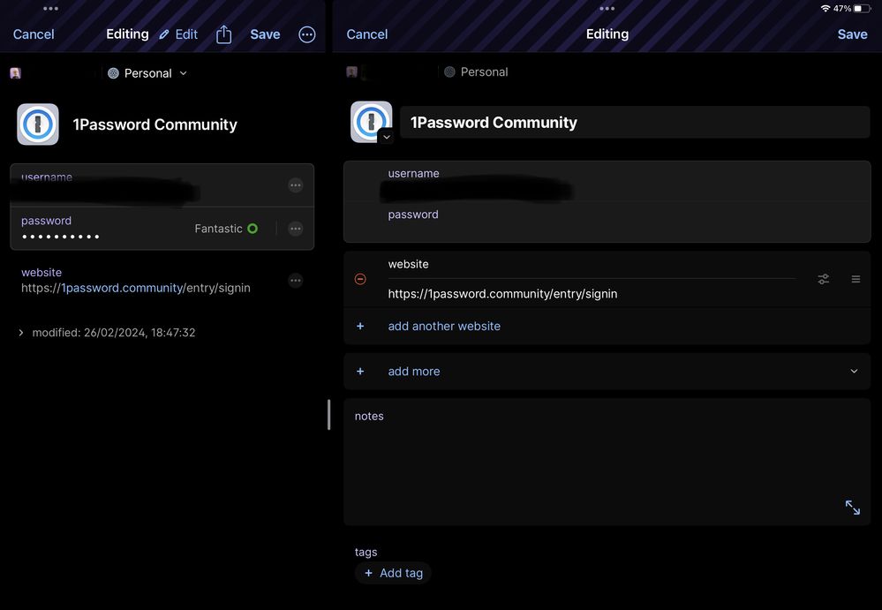Click the pencil Edit button

tap(178, 34)
